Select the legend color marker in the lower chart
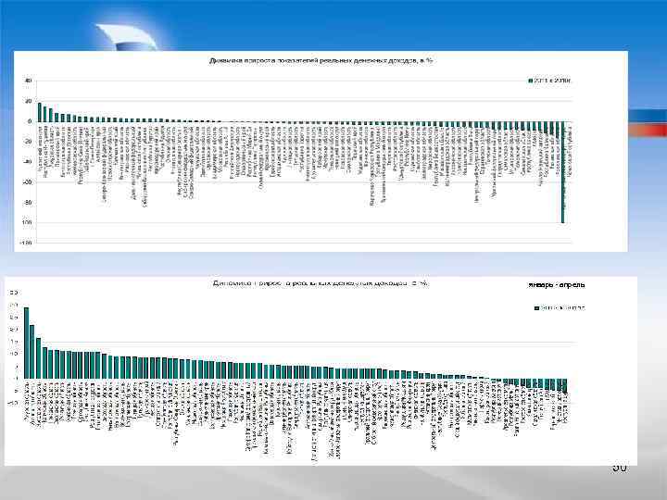Viewport: 667px width, 500px height. click(536, 308)
